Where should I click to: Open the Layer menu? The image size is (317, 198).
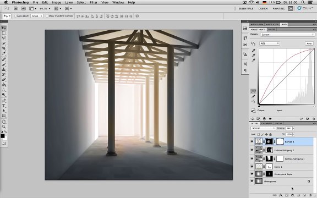69,2
